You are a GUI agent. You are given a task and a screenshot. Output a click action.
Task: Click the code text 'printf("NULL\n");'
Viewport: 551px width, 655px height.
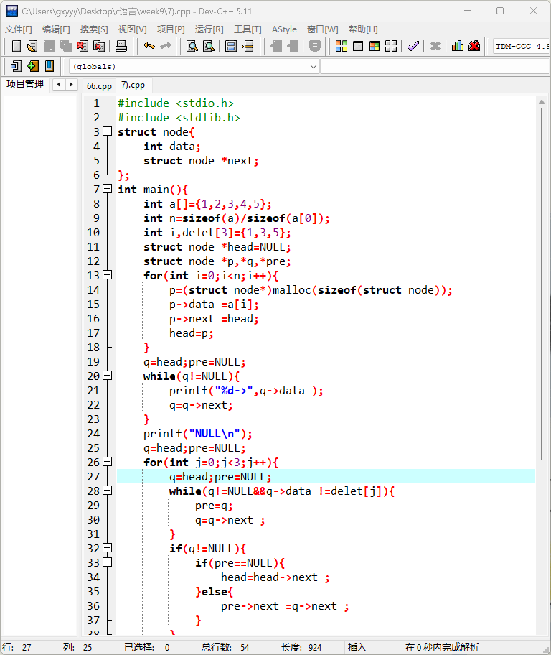pos(198,434)
